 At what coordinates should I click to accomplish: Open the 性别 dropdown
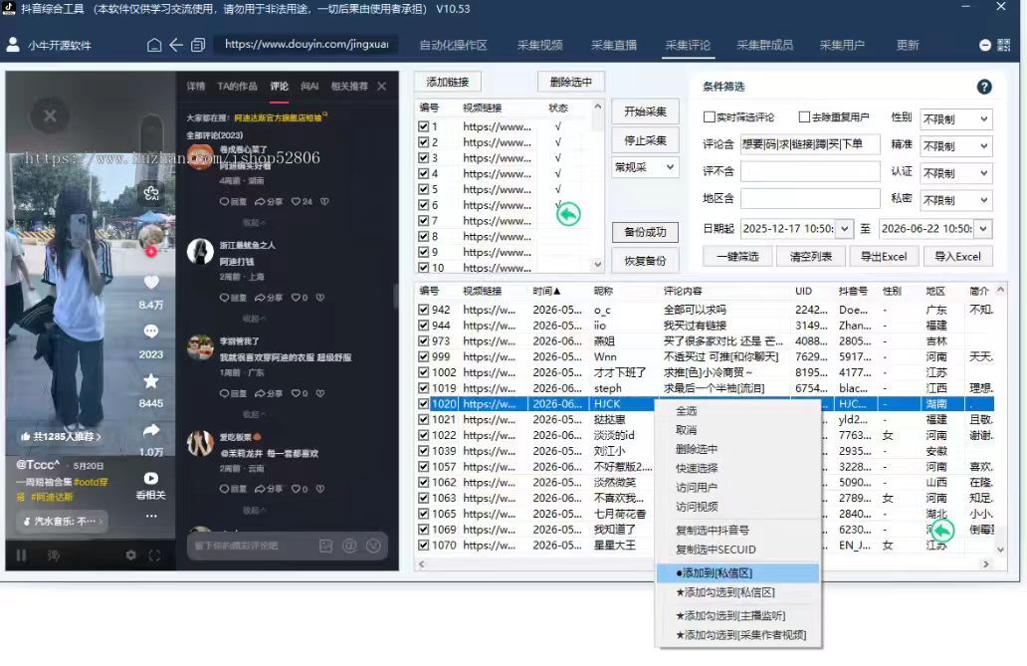[x=956, y=118]
